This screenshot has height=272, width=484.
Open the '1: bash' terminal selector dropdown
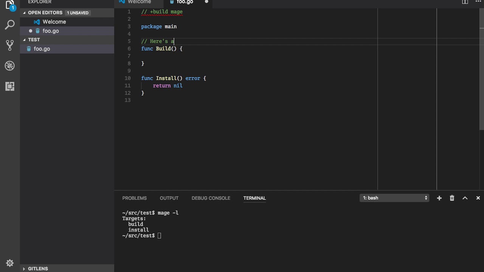[394, 198]
